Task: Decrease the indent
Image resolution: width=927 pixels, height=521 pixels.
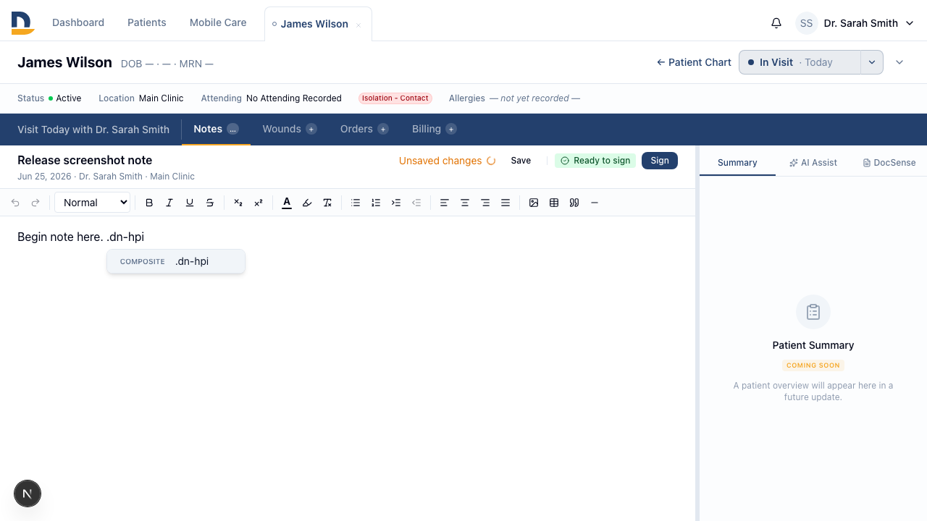Action: (x=416, y=203)
